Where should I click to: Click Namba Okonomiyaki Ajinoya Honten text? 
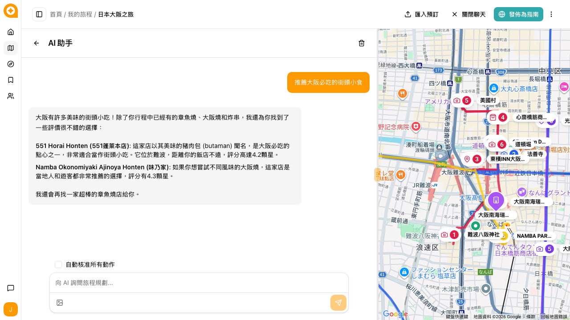pos(102,167)
